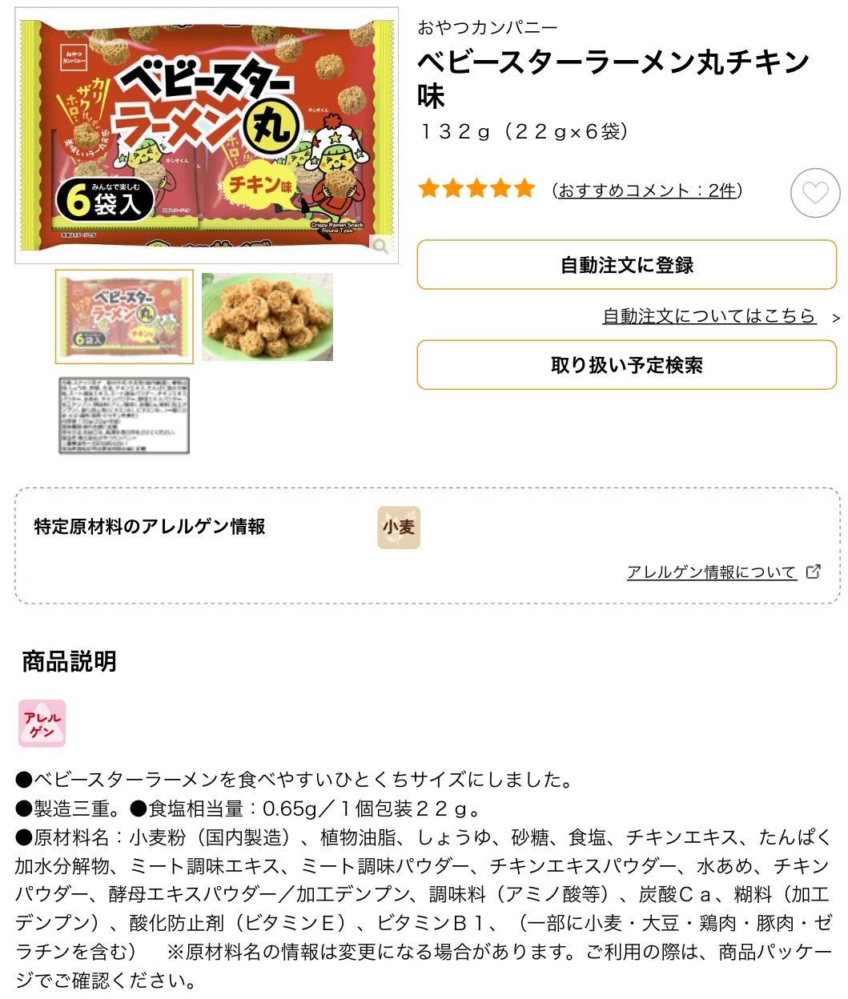
Task: Open おすすめコメント:2件 link
Action: pos(647,191)
